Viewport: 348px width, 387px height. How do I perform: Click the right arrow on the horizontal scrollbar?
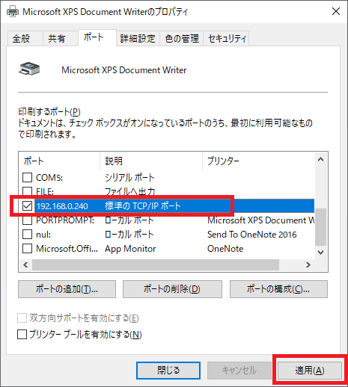pyautogui.click(x=308, y=264)
